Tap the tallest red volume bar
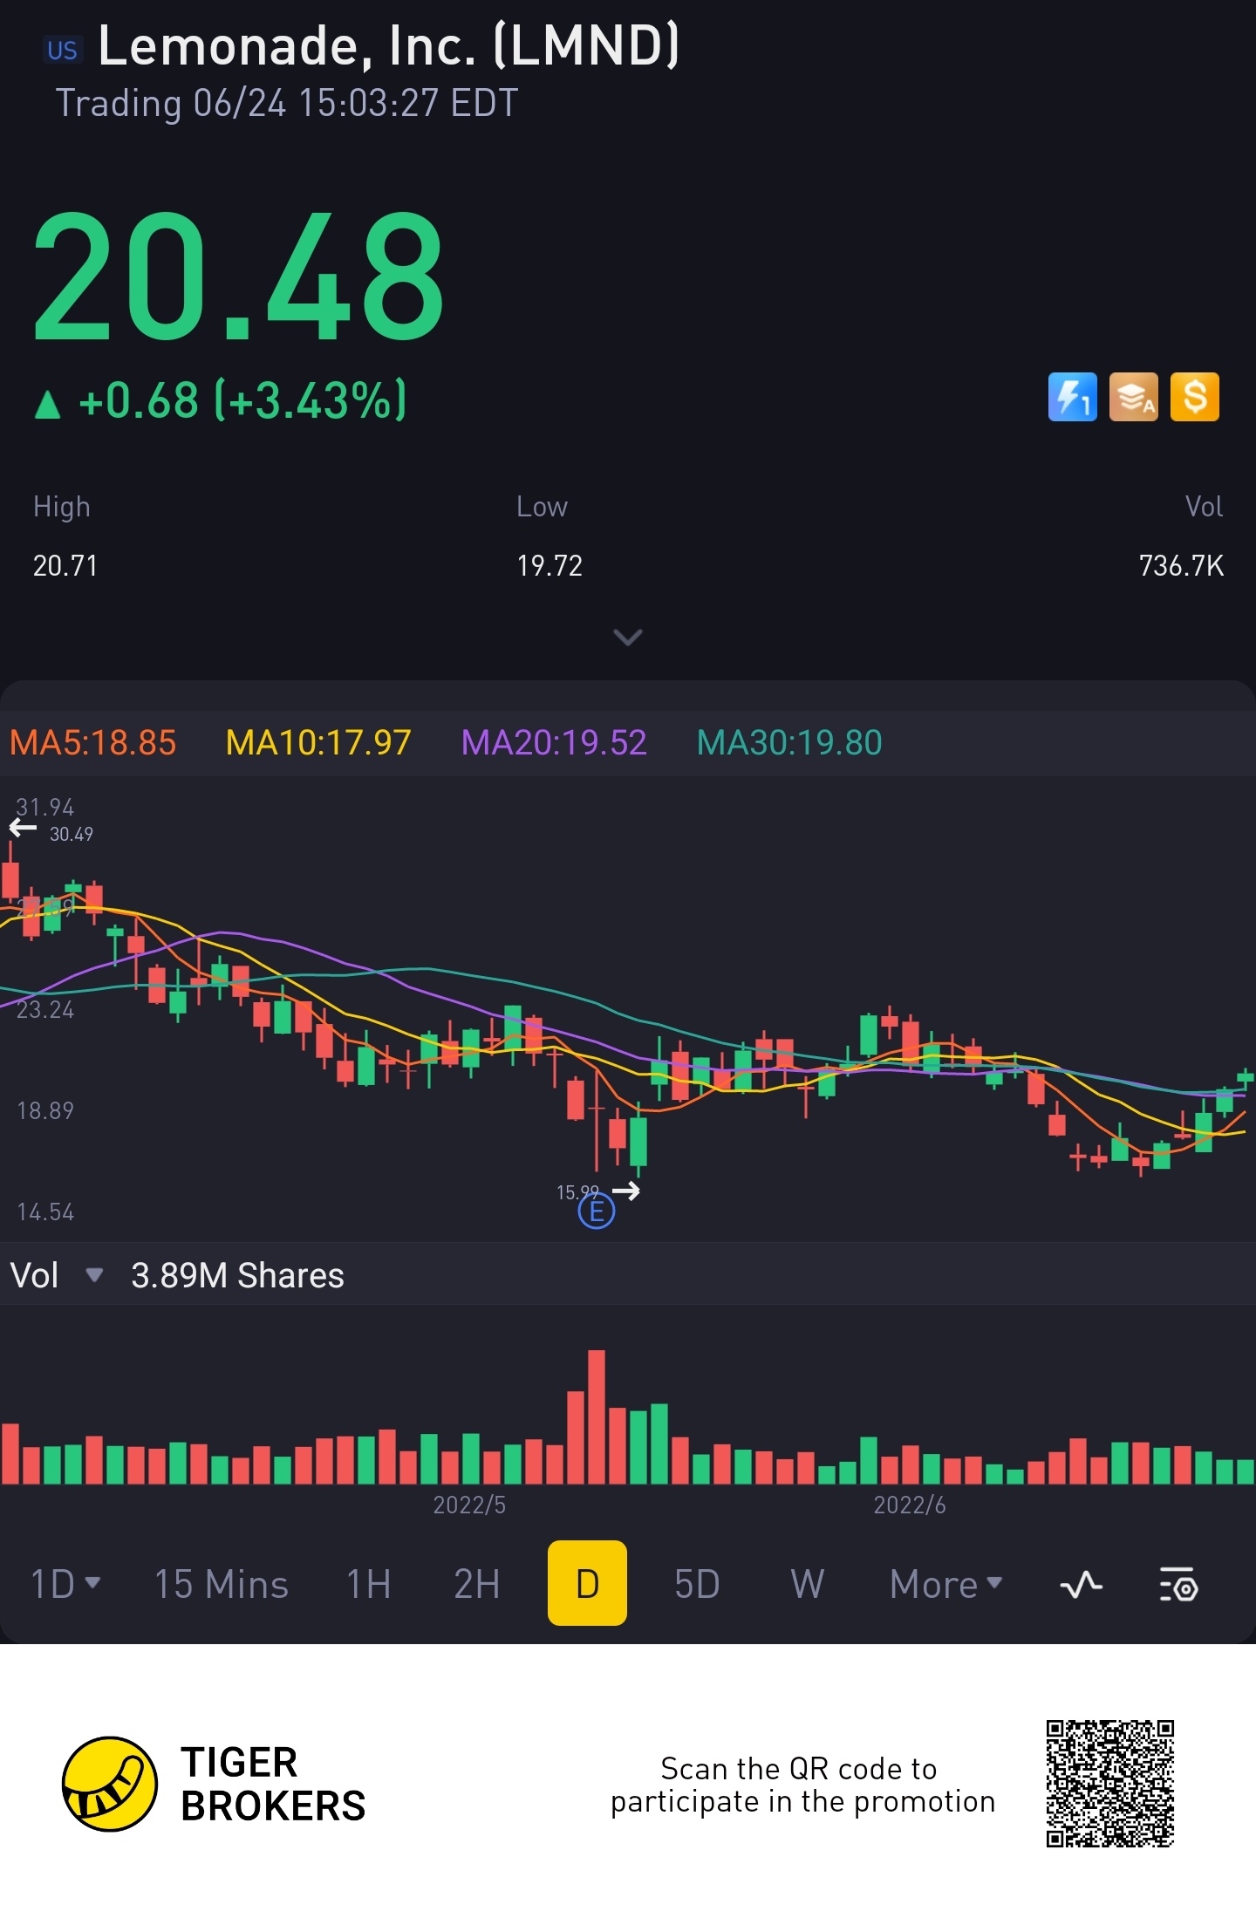This screenshot has height=1925, width=1256. click(x=597, y=1416)
